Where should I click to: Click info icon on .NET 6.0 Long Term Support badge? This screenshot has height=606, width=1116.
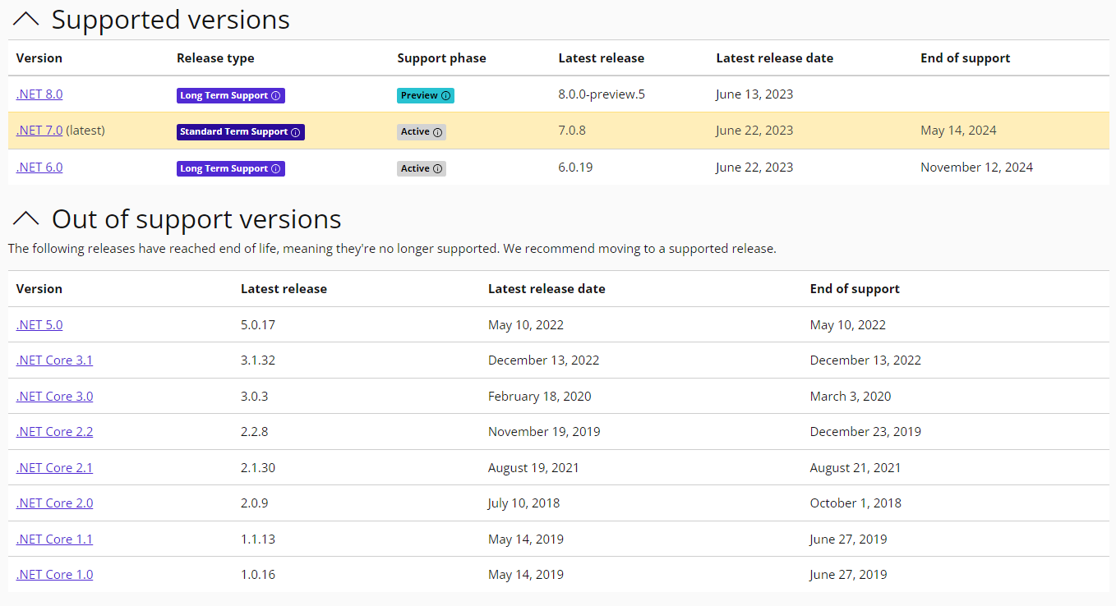276,169
